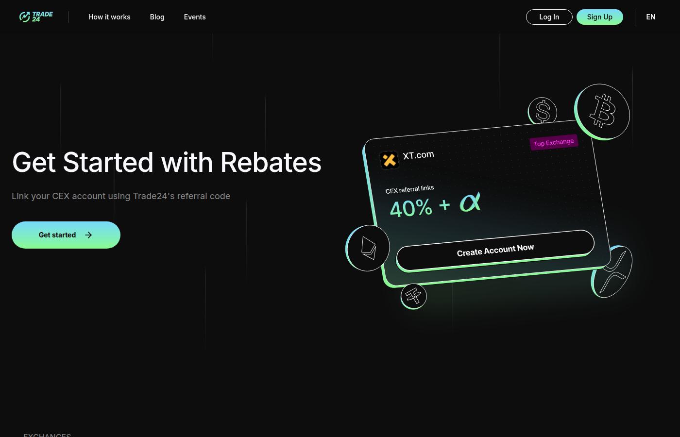
Task: Open the EN language selector
Action: pos(651,17)
